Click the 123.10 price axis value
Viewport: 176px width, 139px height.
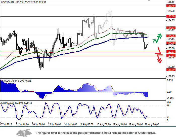point(171,67)
